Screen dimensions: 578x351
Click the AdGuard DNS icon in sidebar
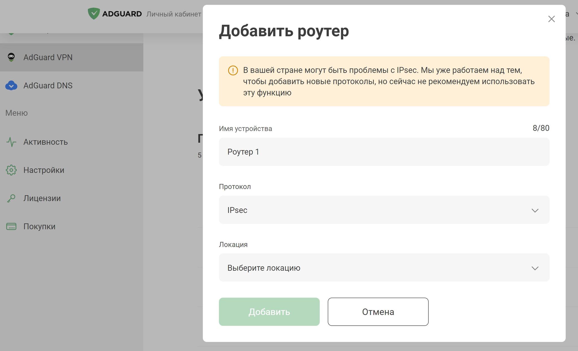click(x=12, y=85)
